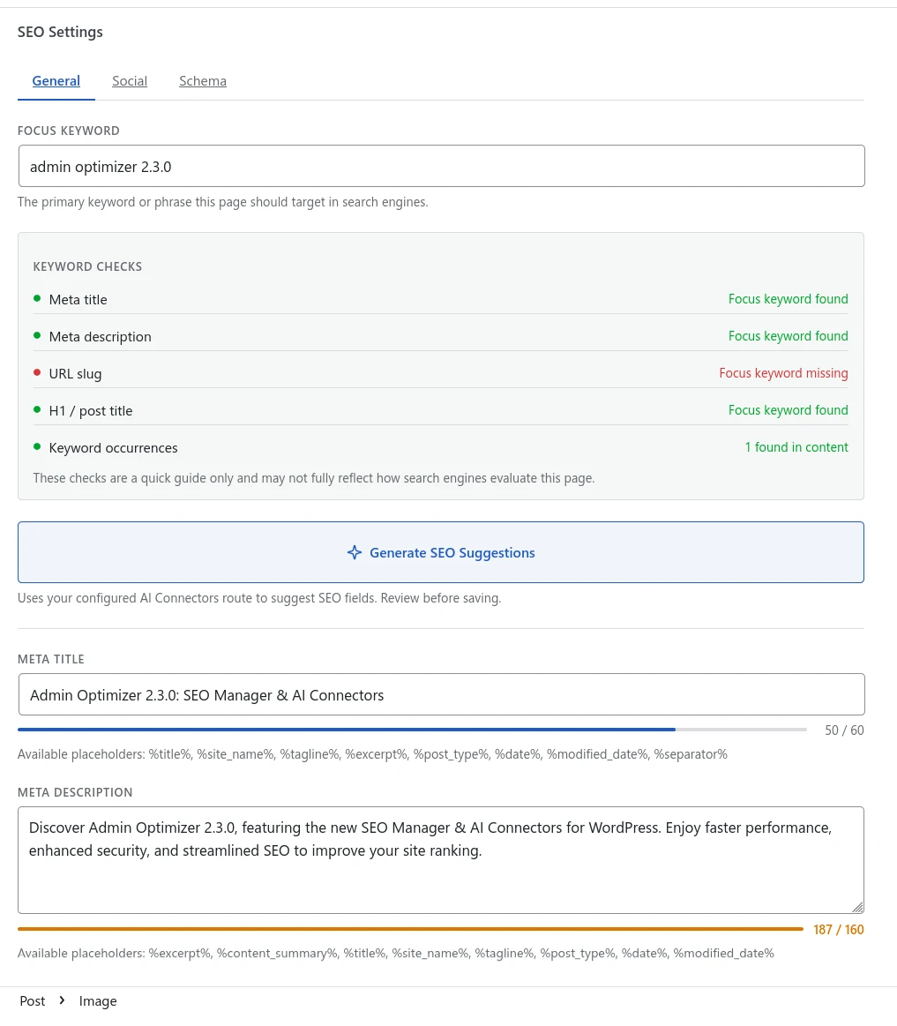Click the KEYWORD CHECKS heading
The height and width of the screenshot is (1026, 897).
coord(87,267)
